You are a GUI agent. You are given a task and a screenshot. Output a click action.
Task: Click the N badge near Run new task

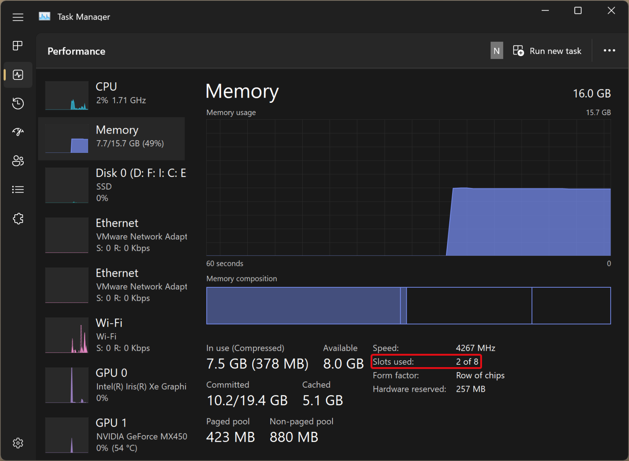[x=497, y=50]
